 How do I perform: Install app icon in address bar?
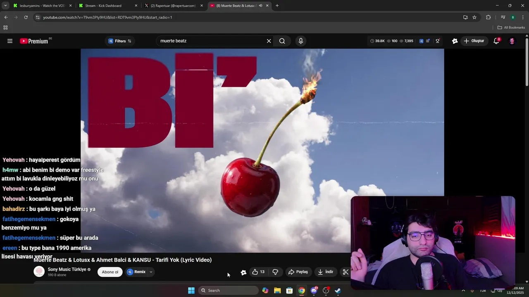tap(465, 17)
